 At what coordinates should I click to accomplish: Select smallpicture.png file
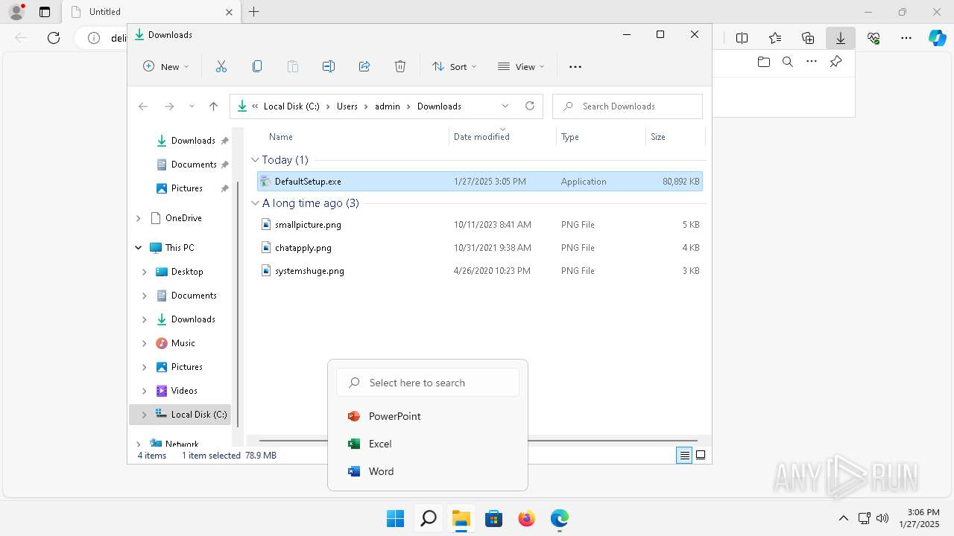pyautogui.click(x=479, y=225)
